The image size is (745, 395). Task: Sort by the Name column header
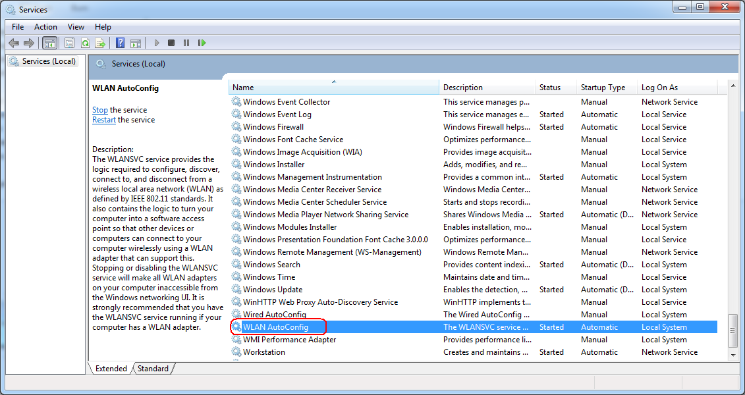pos(334,88)
